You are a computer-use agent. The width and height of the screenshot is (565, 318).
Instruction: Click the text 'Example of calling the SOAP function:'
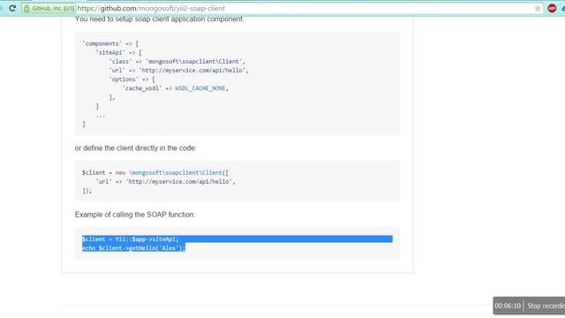pyautogui.click(x=135, y=215)
